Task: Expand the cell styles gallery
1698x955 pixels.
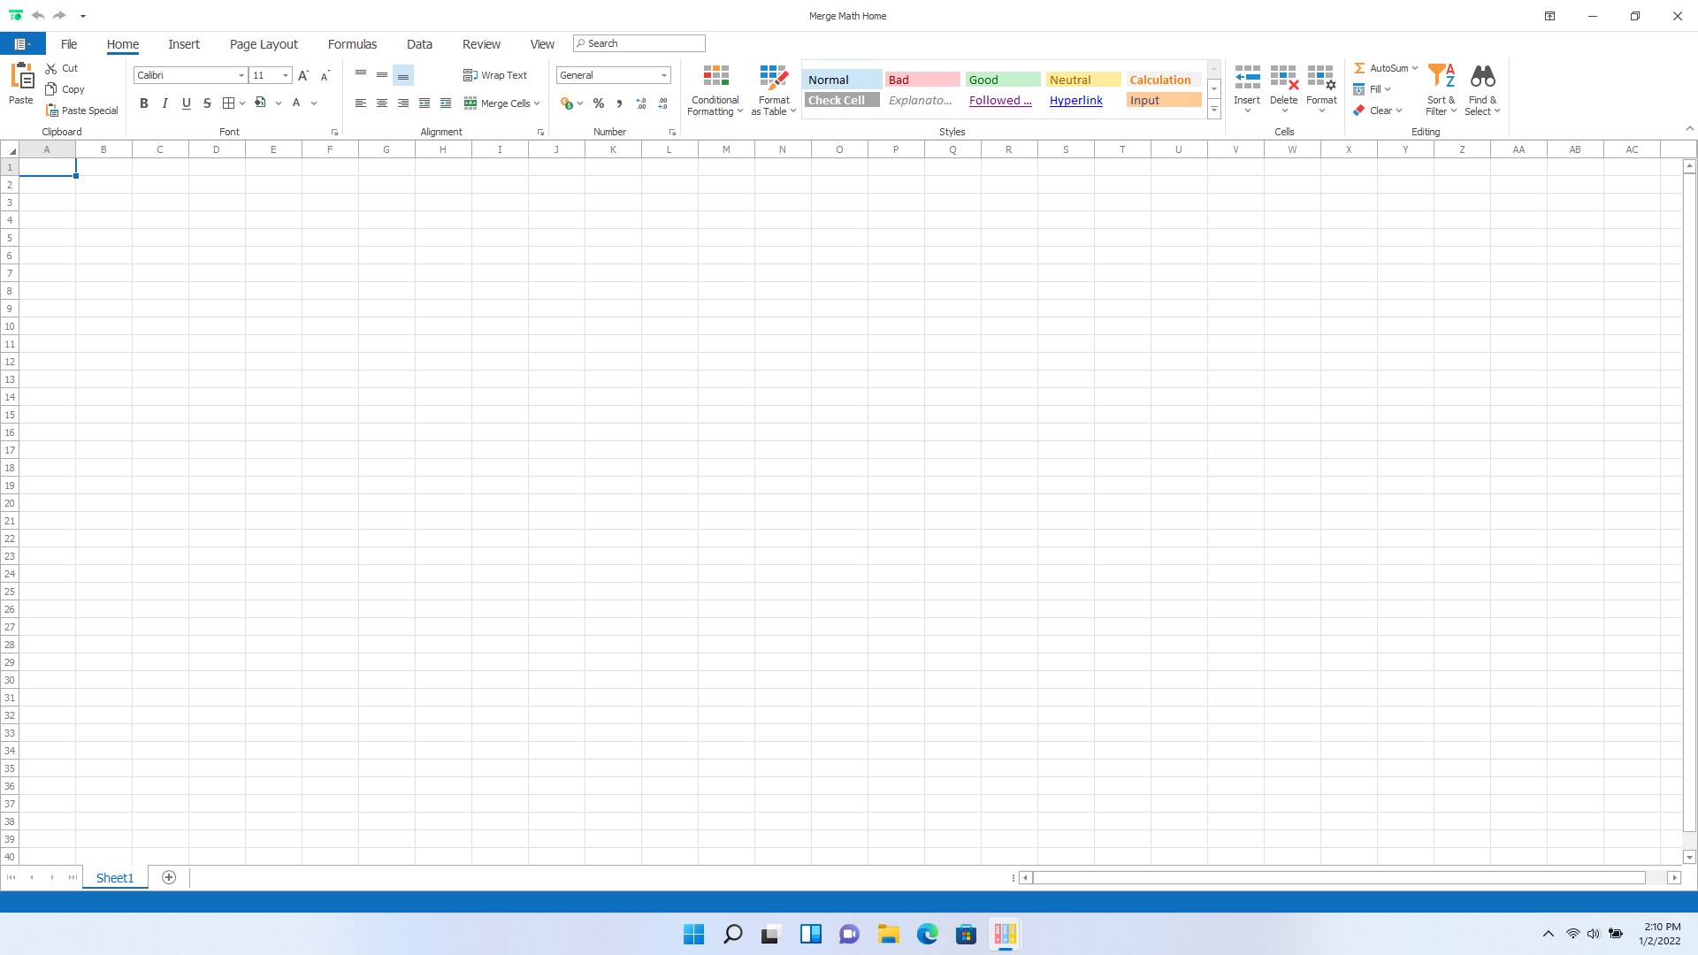Action: [x=1214, y=110]
